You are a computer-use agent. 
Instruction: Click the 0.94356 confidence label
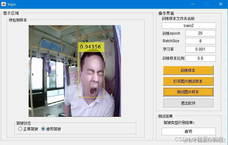click(91, 47)
